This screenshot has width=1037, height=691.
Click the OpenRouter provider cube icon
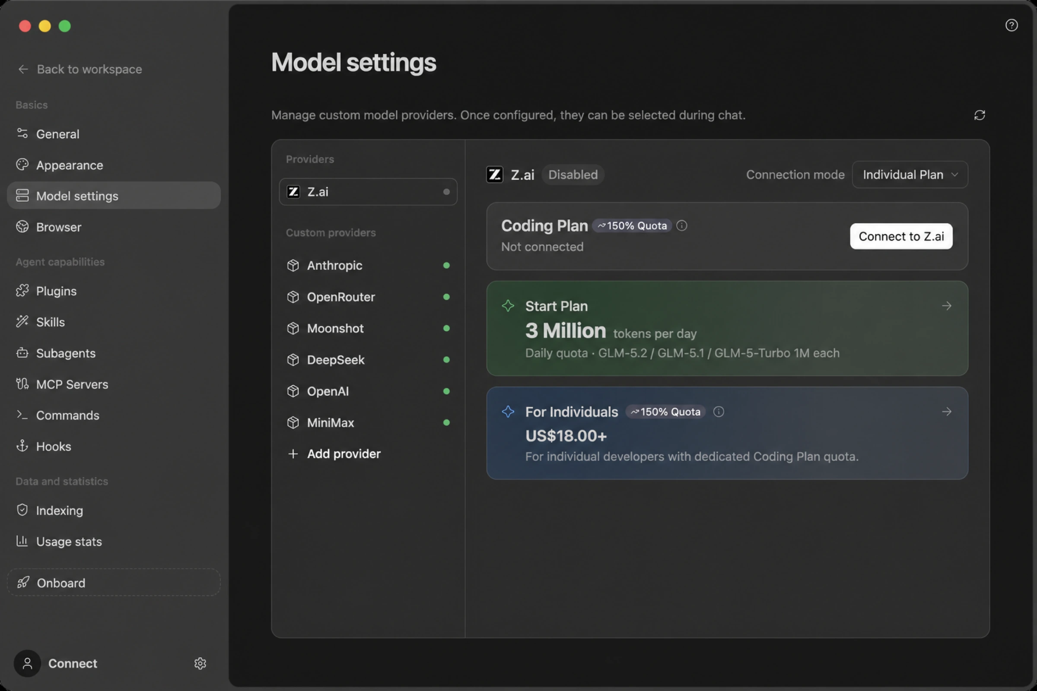tap(293, 297)
